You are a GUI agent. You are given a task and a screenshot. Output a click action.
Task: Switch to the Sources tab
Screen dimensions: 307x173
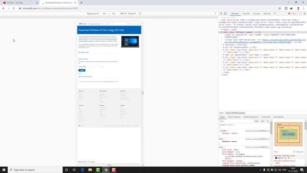256,13
